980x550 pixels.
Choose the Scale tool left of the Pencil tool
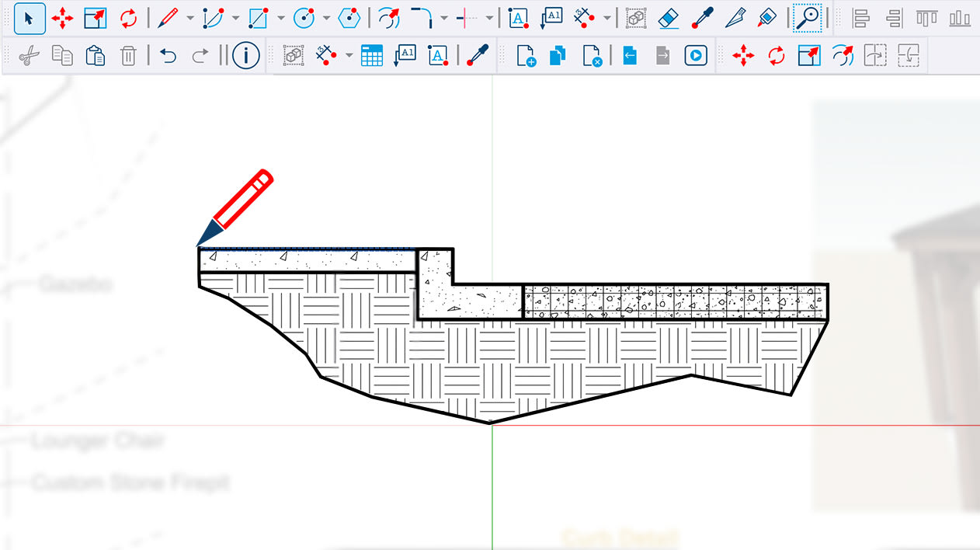(x=95, y=18)
